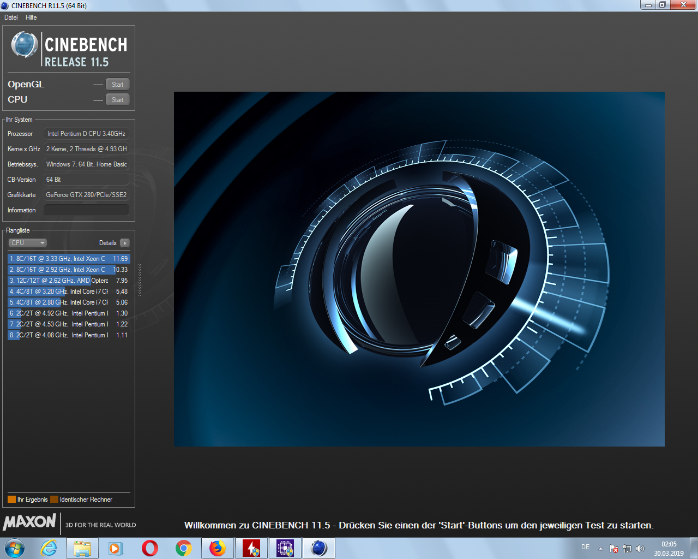Click the rendered eye preview image
698x559 pixels.
[419, 269]
